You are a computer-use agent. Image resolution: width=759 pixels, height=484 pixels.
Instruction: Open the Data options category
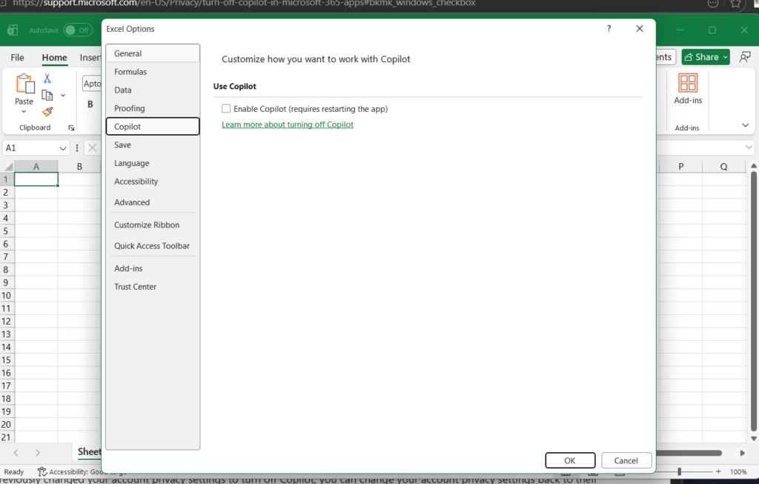coord(153,90)
